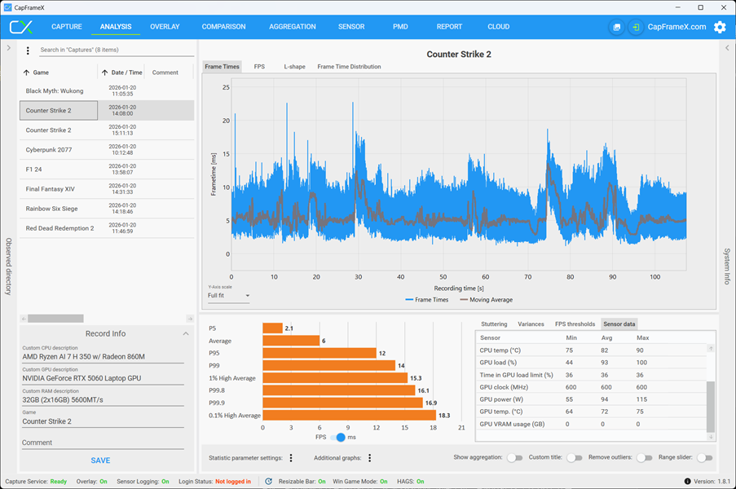
Task: Open the CapFrameX.com link
Action: click(677, 27)
